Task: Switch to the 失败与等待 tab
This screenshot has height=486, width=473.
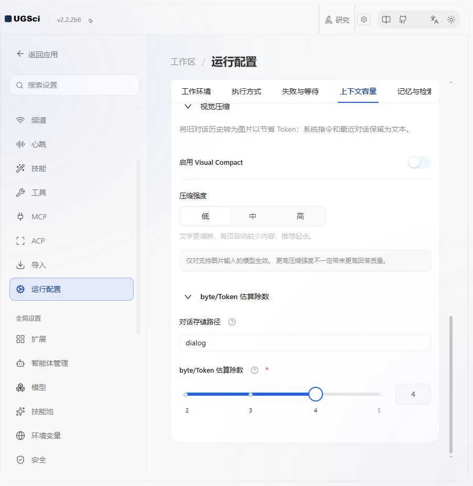Action: (300, 91)
